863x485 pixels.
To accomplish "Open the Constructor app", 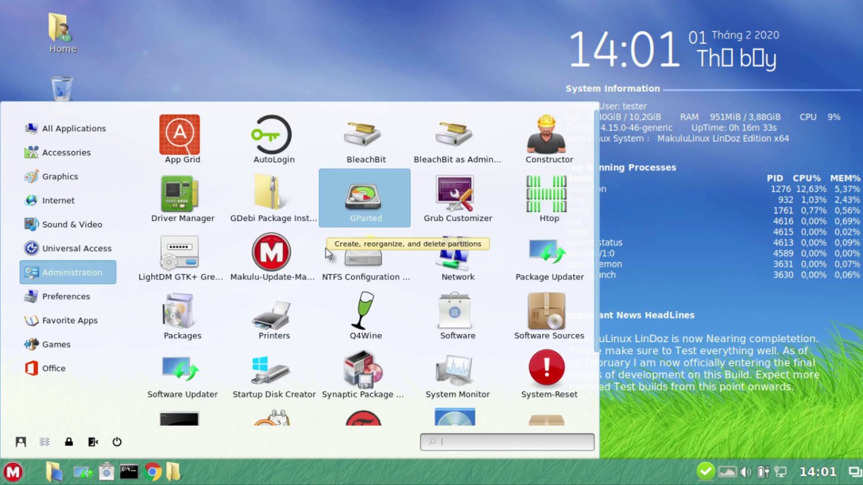I will pos(549,139).
